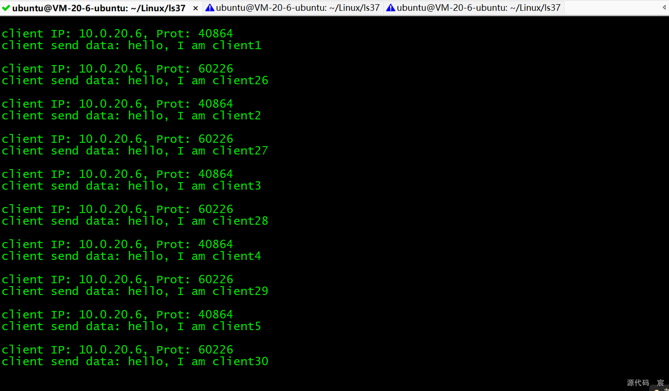Image resolution: width=669 pixels, height=391 pixels.
Task: Close the active ls37 terminal tab
Action: [195, 8]
